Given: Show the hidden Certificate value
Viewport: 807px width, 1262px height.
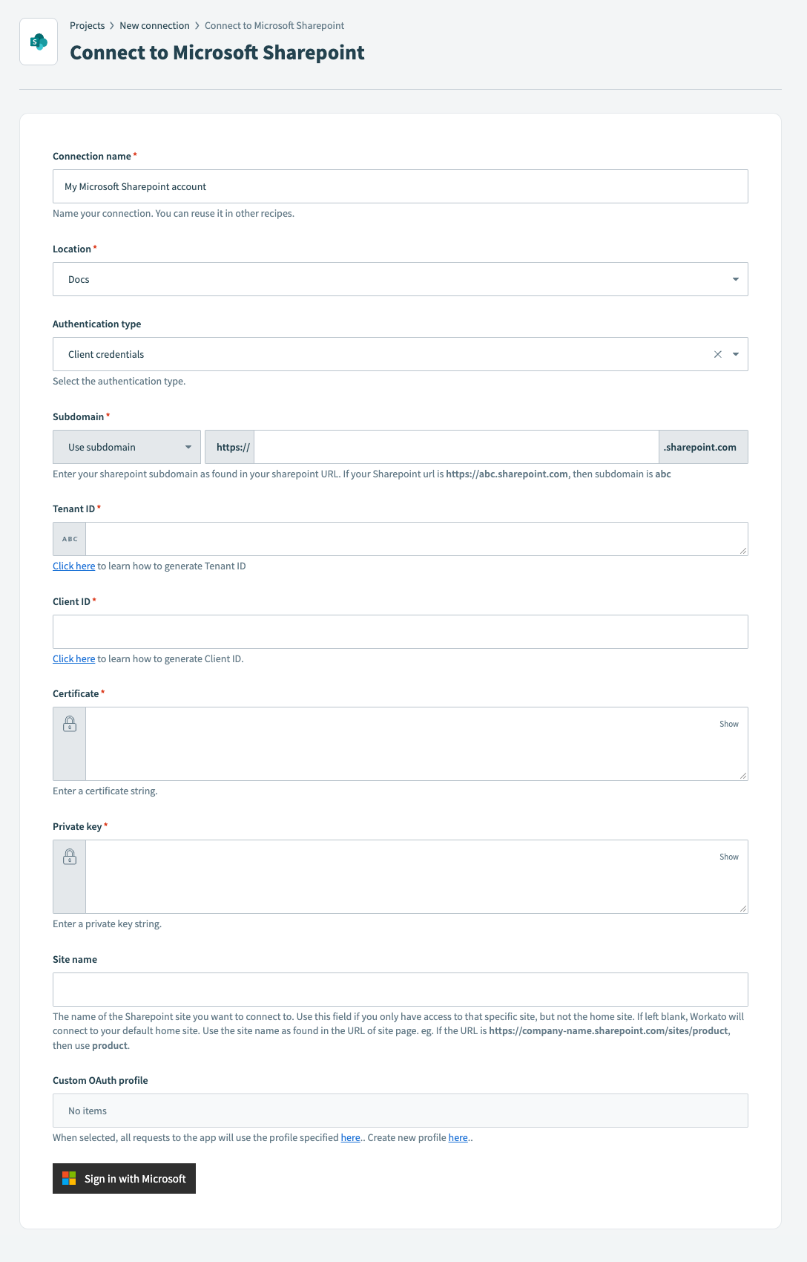Looking at the screenshot, I should [x=728, y=723].
